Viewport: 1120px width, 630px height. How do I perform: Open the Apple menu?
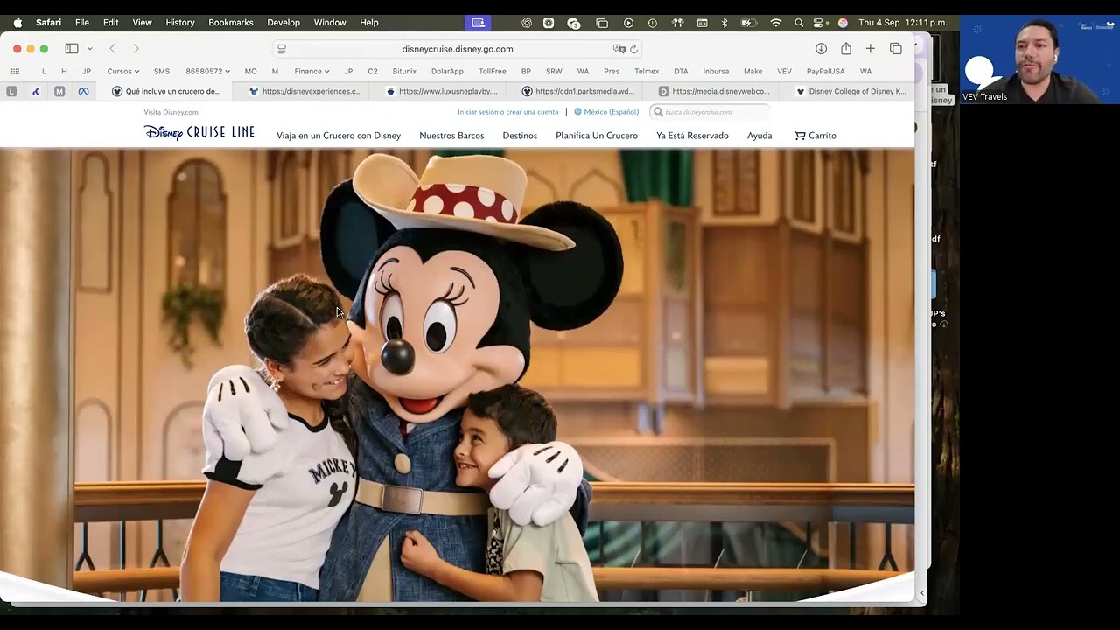(17, 23)
